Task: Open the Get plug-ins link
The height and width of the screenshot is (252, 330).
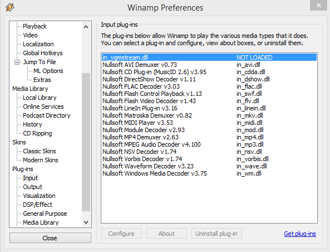Action: 300,234
